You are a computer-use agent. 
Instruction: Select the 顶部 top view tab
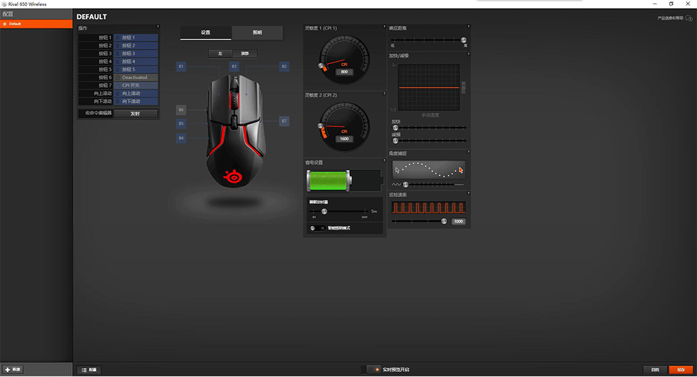tap(245, 54)
